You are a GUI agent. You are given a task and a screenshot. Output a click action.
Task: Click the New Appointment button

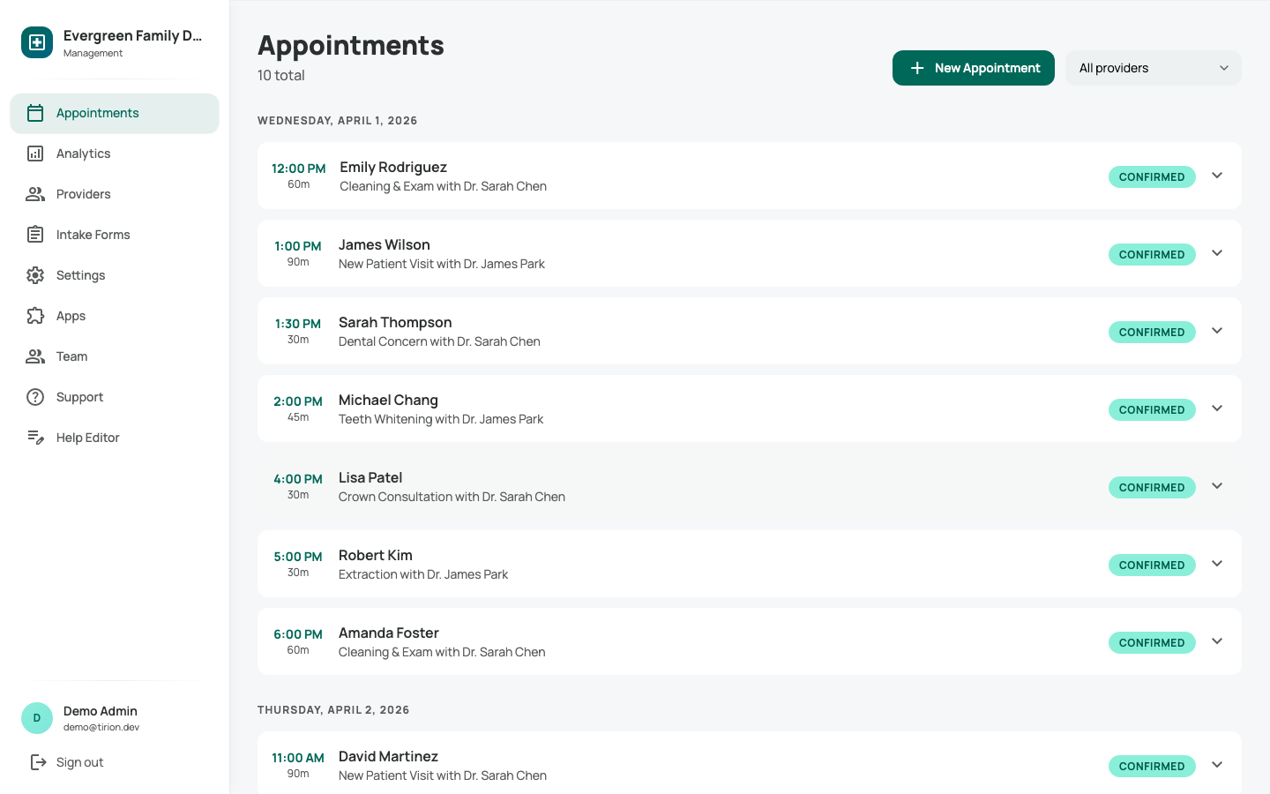[973, 67]
